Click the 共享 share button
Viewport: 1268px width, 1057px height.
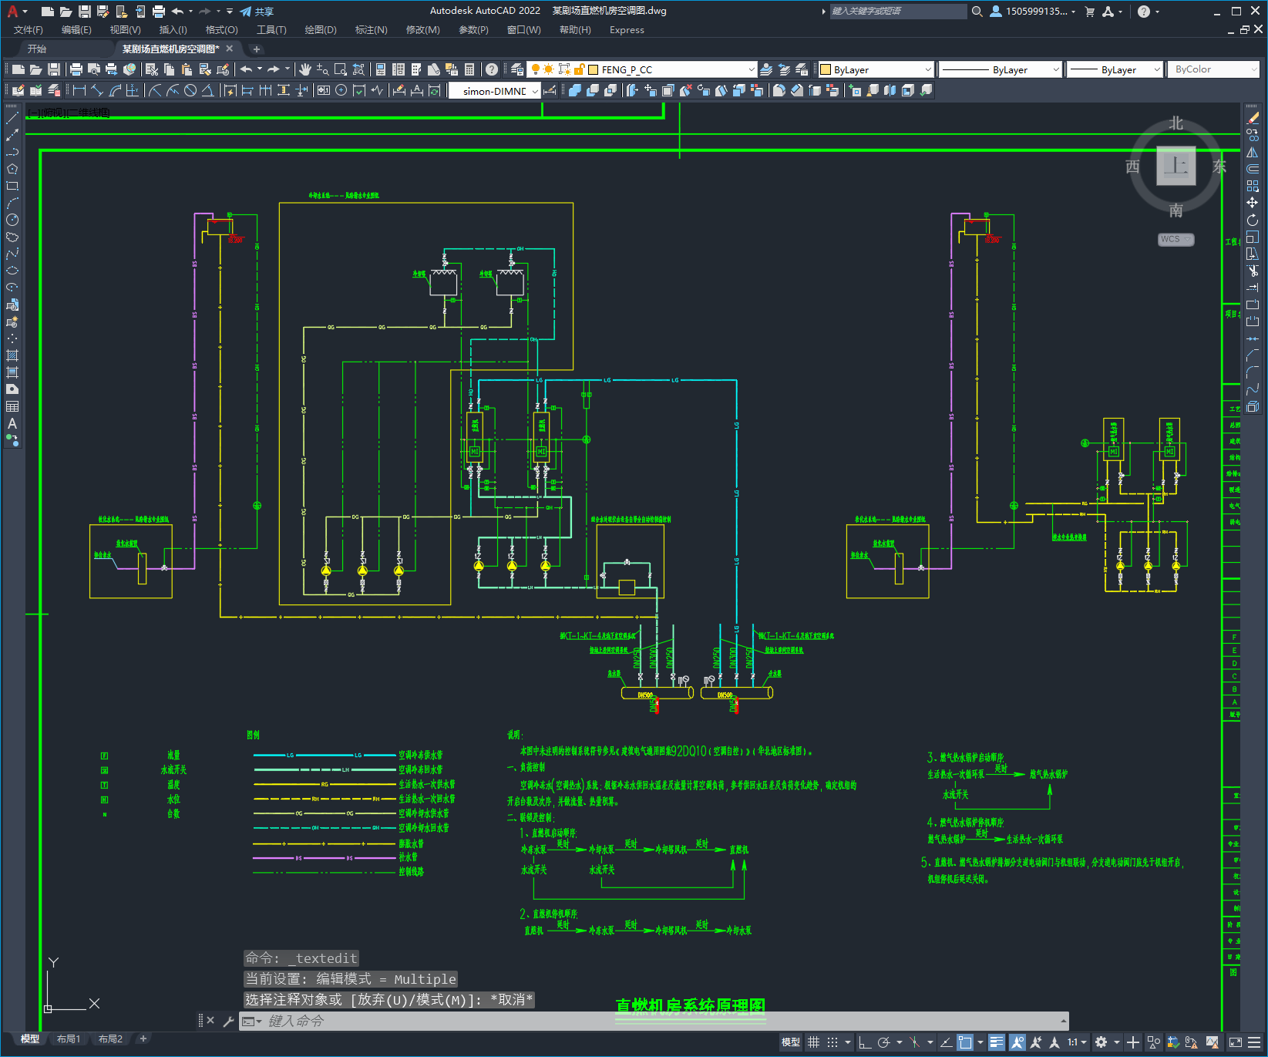257,12
